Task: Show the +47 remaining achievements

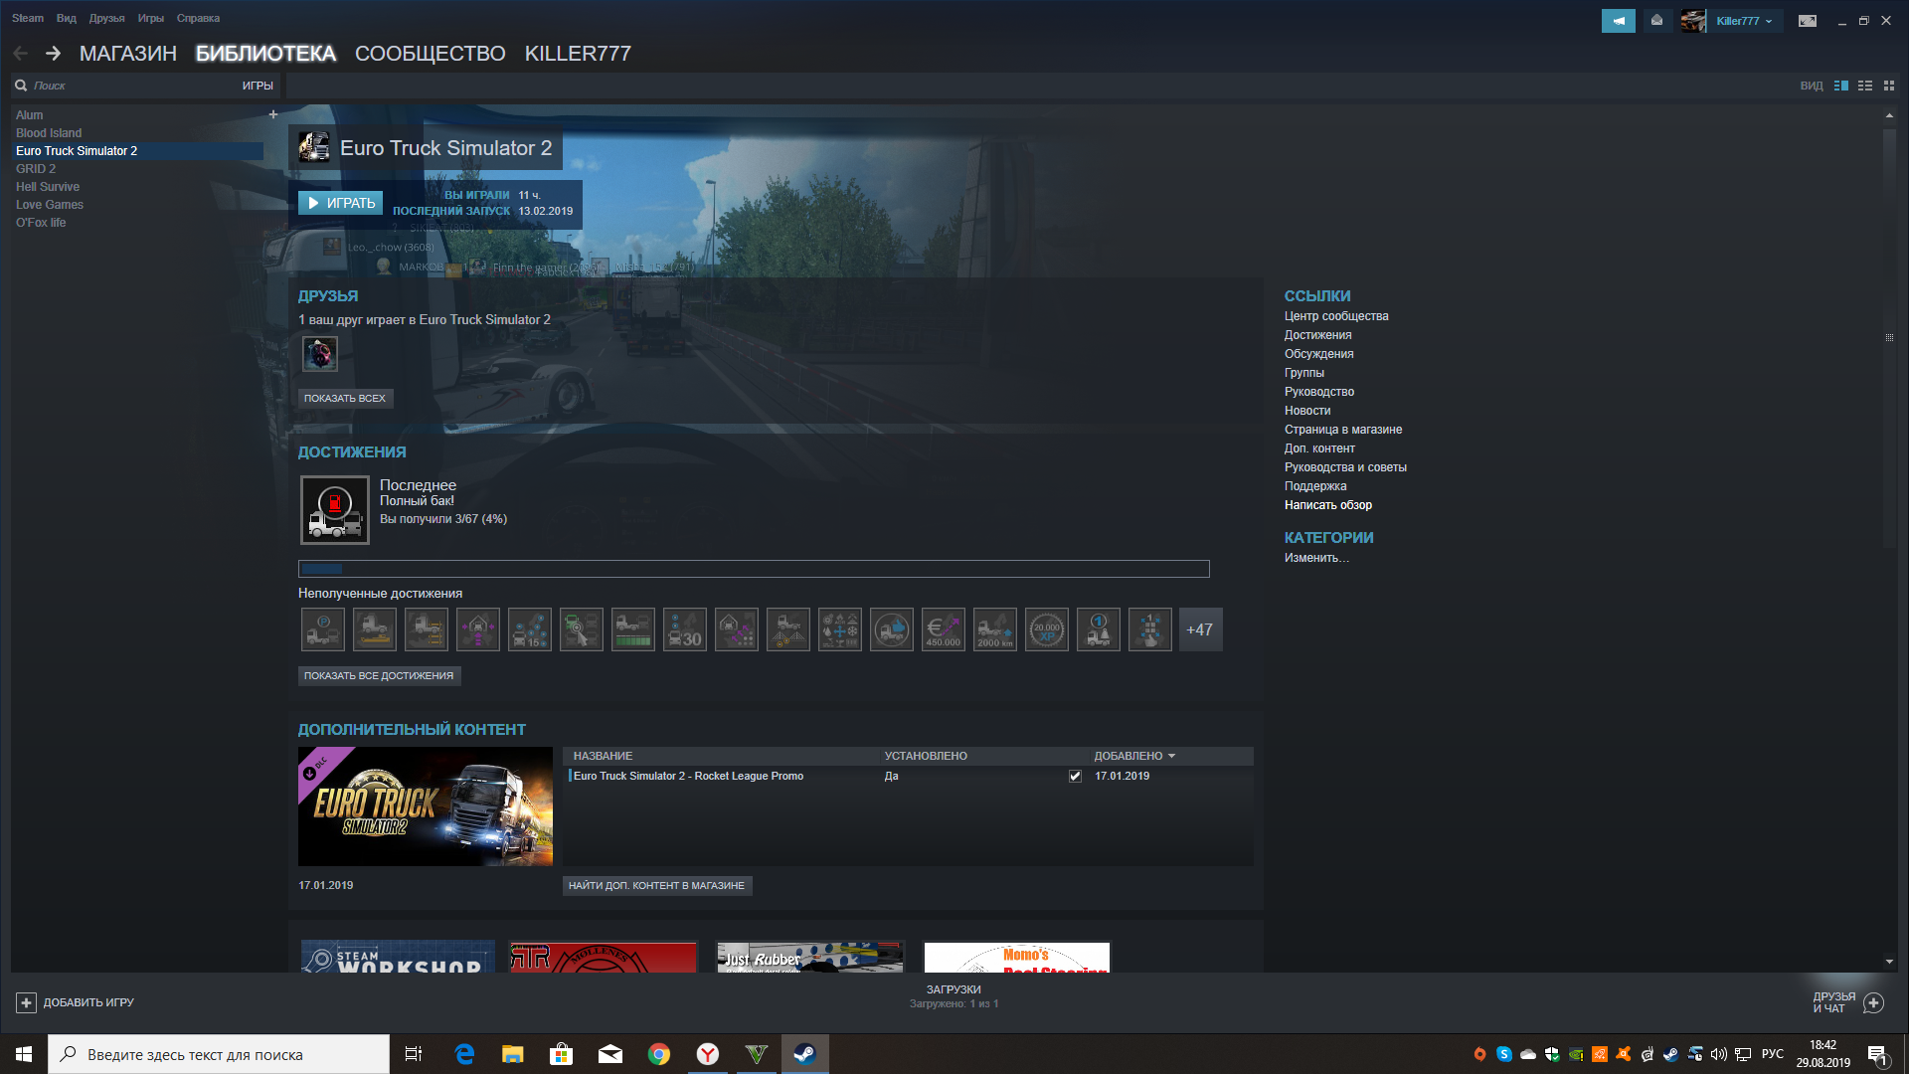Action: [1200, 629]
